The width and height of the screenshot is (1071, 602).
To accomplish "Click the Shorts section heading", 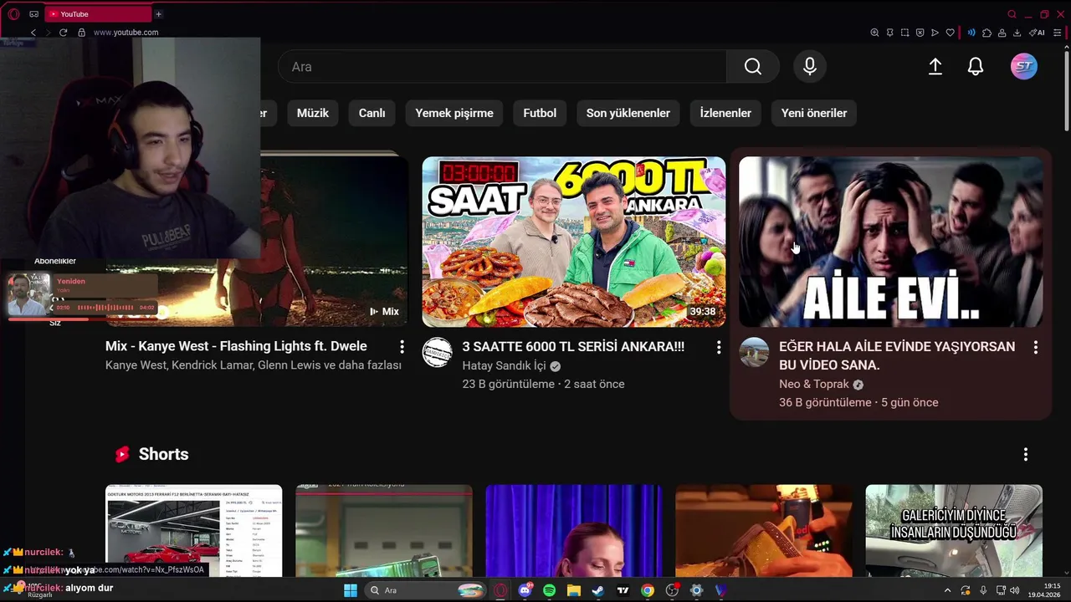I will [163, 454].
